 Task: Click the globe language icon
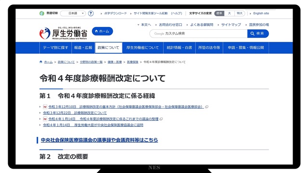42,13
